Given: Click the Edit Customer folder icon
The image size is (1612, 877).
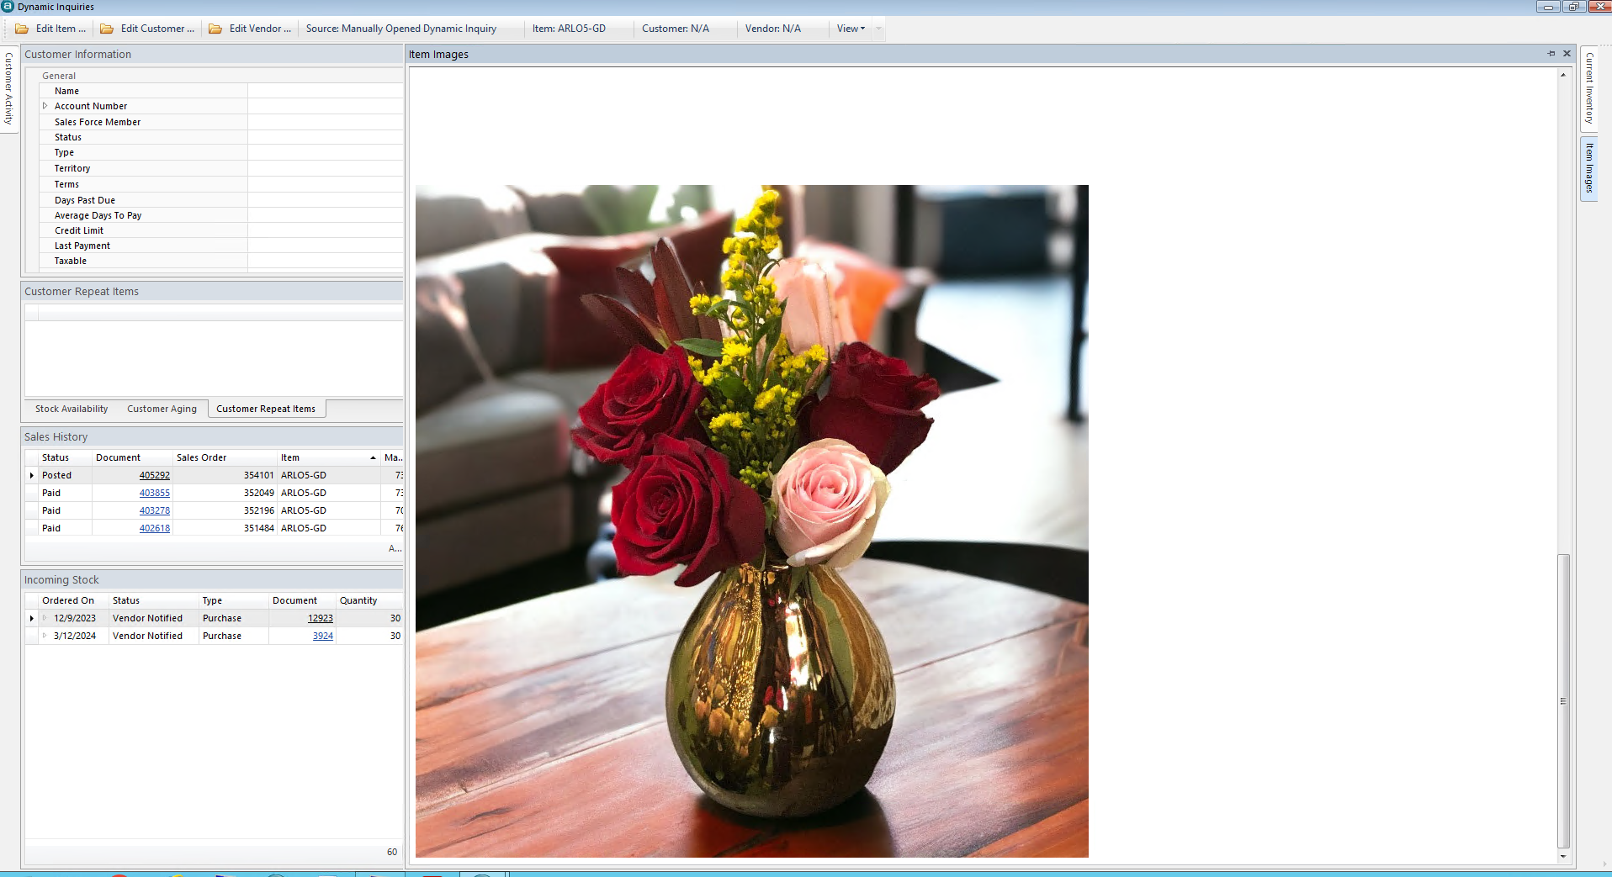Looking at the screenshot, I should tap(107, 29).
